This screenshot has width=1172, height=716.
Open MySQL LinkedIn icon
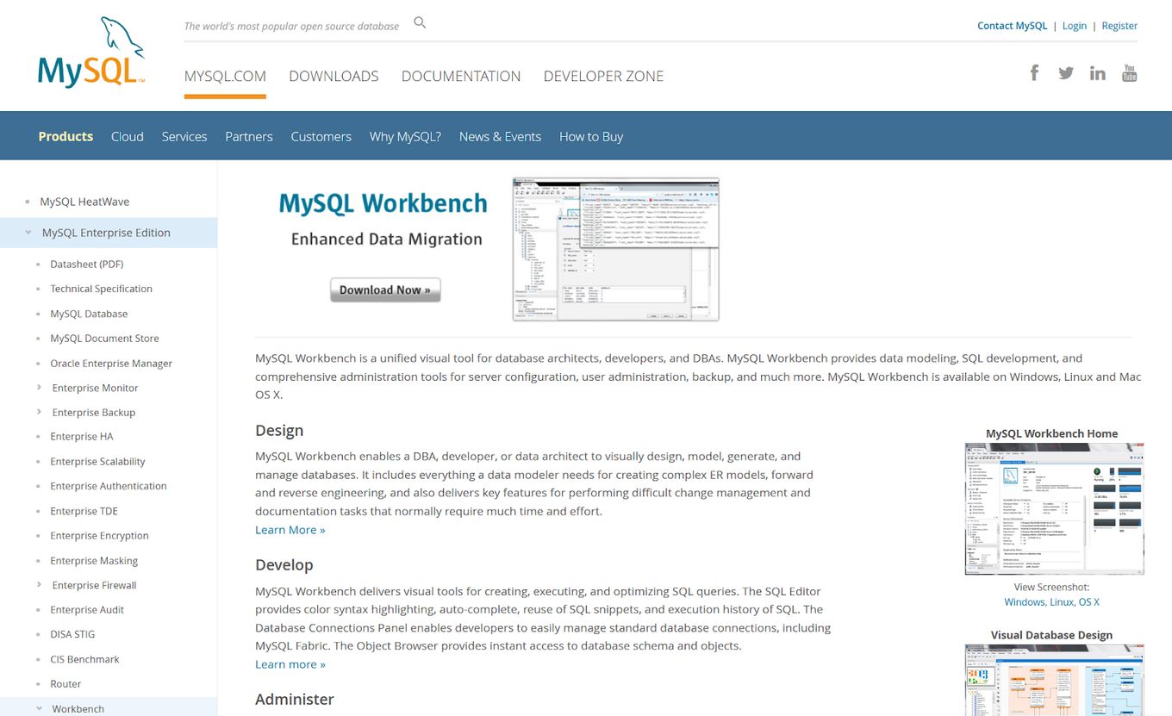click(1097, 73)
